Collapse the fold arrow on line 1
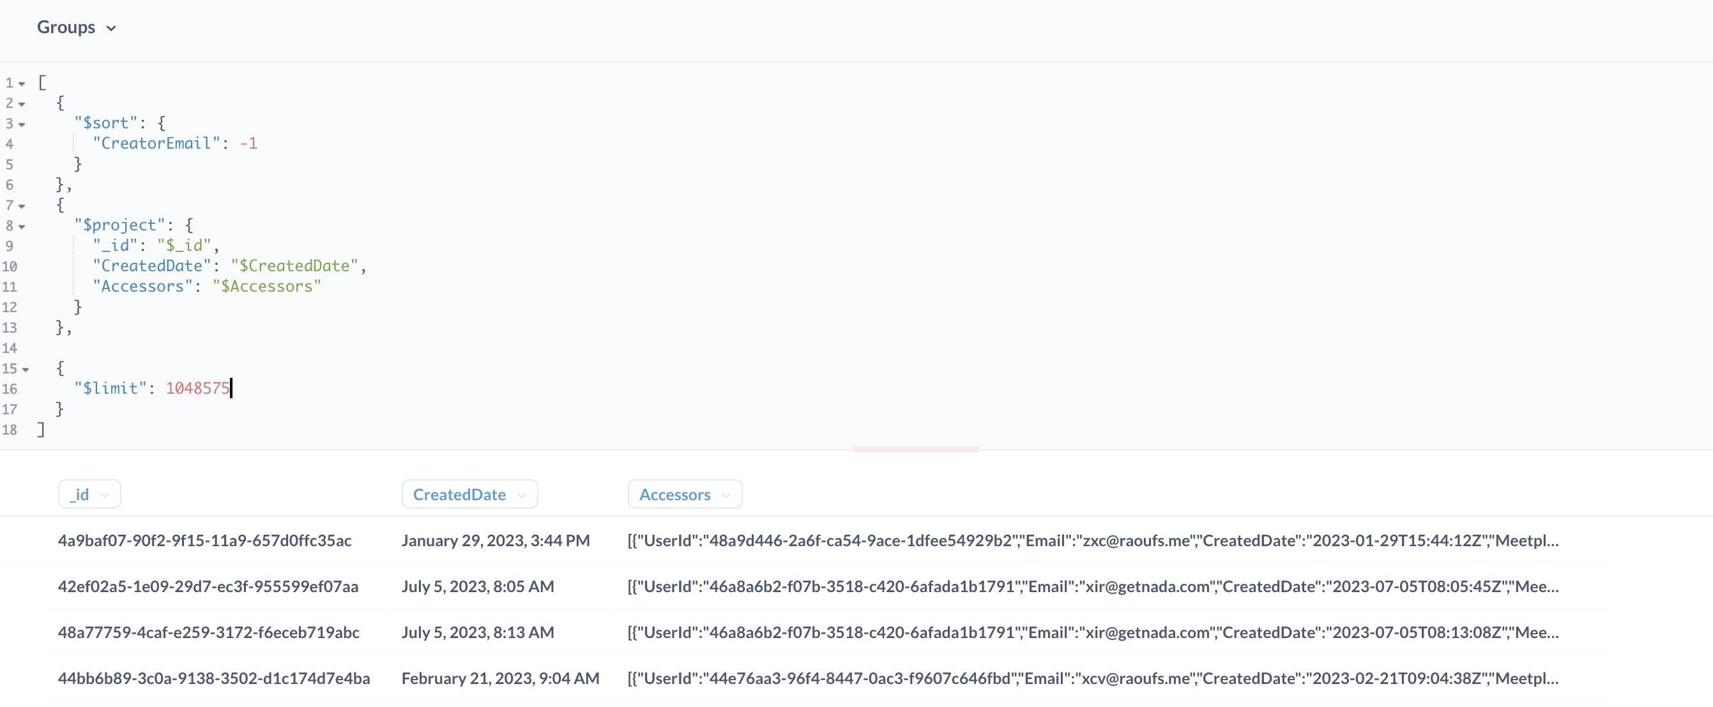Viewport: 1713px width, 707px height. [x=22, y=84]
